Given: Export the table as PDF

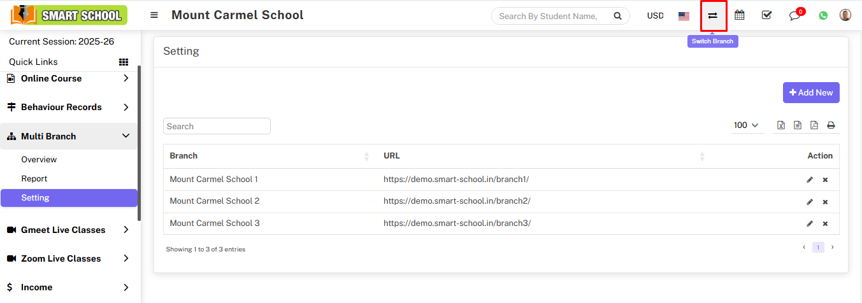Looking at the screenshot, I should [814, 125].
